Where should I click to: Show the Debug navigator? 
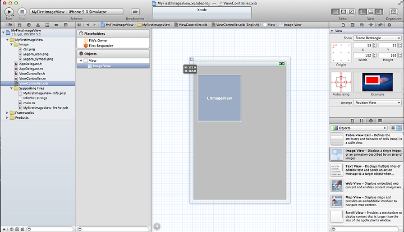tap(47, 25)
